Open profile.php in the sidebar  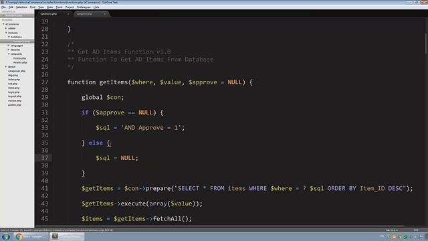(15, 104)
